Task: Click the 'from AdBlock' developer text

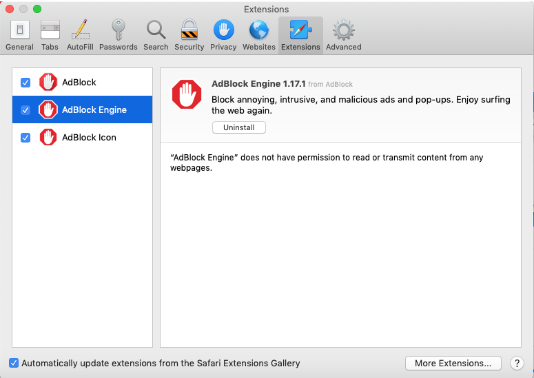Action: [x=330, y=85]
